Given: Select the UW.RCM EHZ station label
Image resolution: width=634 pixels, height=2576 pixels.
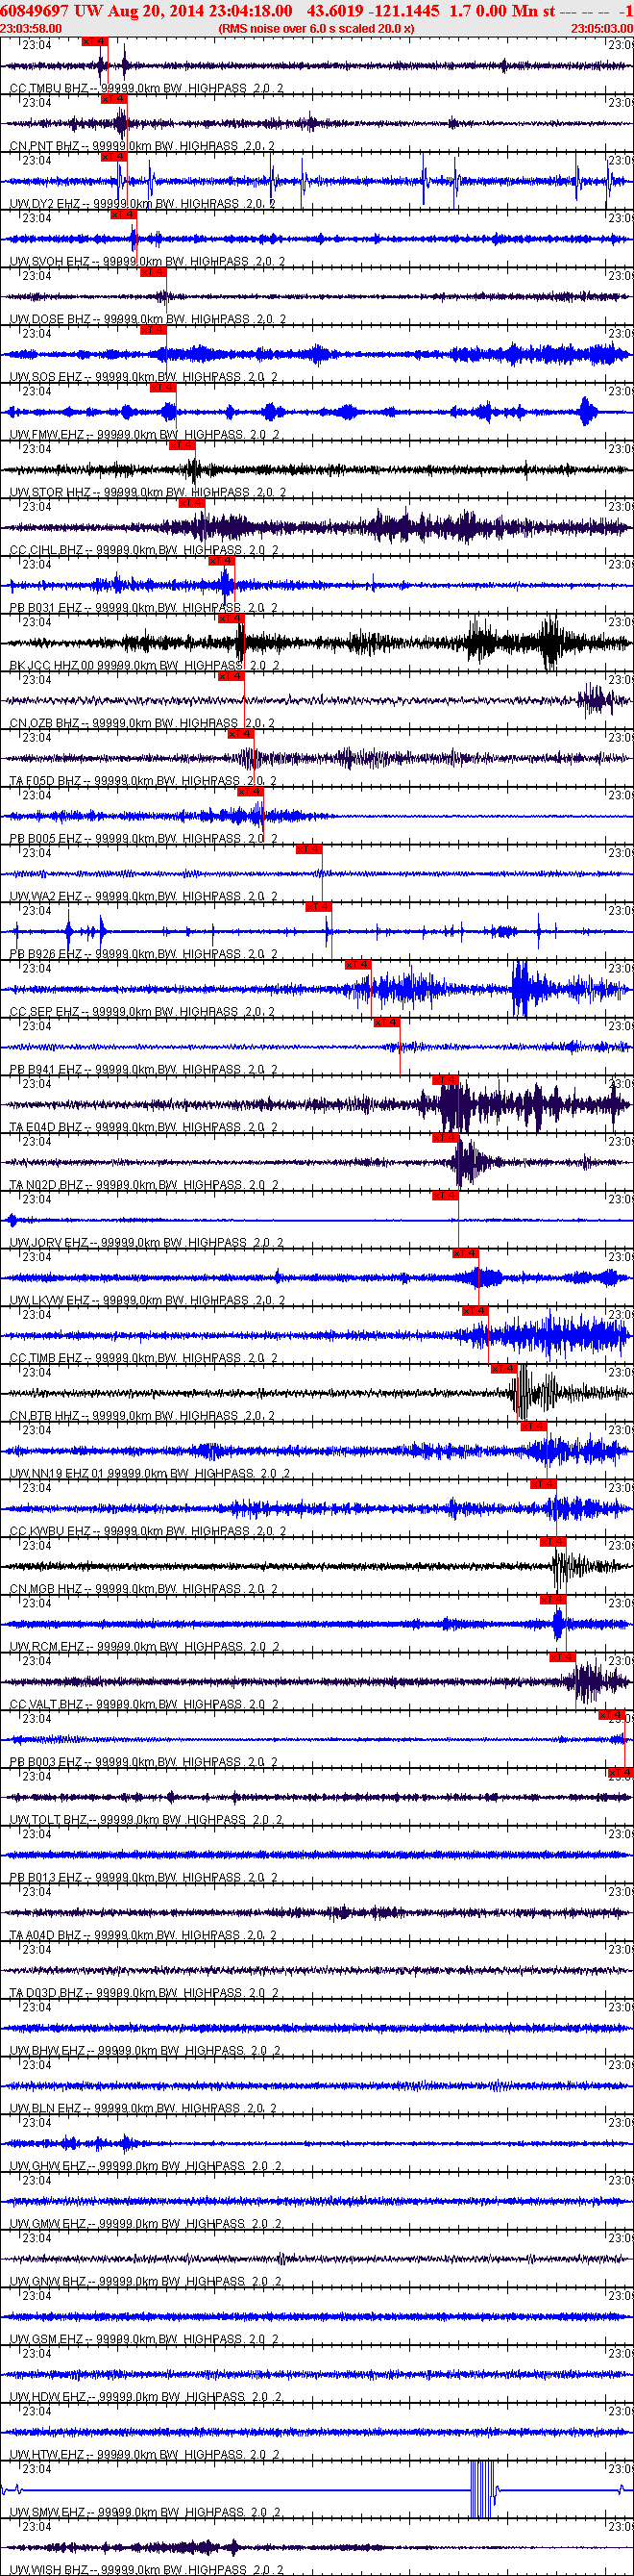Looking at the screenshot, I should click(145, 1647).
